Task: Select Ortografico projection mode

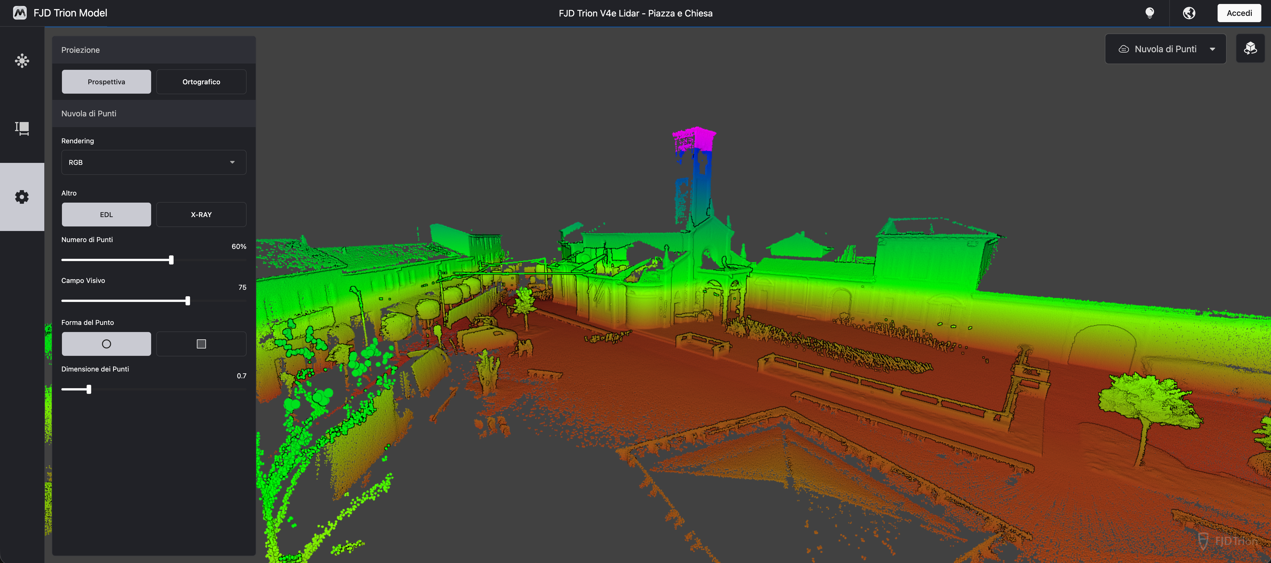Action: tap(201, 82)
